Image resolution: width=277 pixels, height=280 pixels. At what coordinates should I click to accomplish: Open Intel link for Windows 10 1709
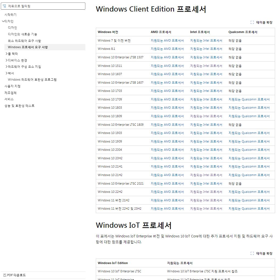coord(206,99)
